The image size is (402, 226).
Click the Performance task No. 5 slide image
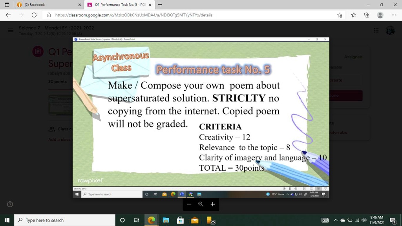click(201, 117)
